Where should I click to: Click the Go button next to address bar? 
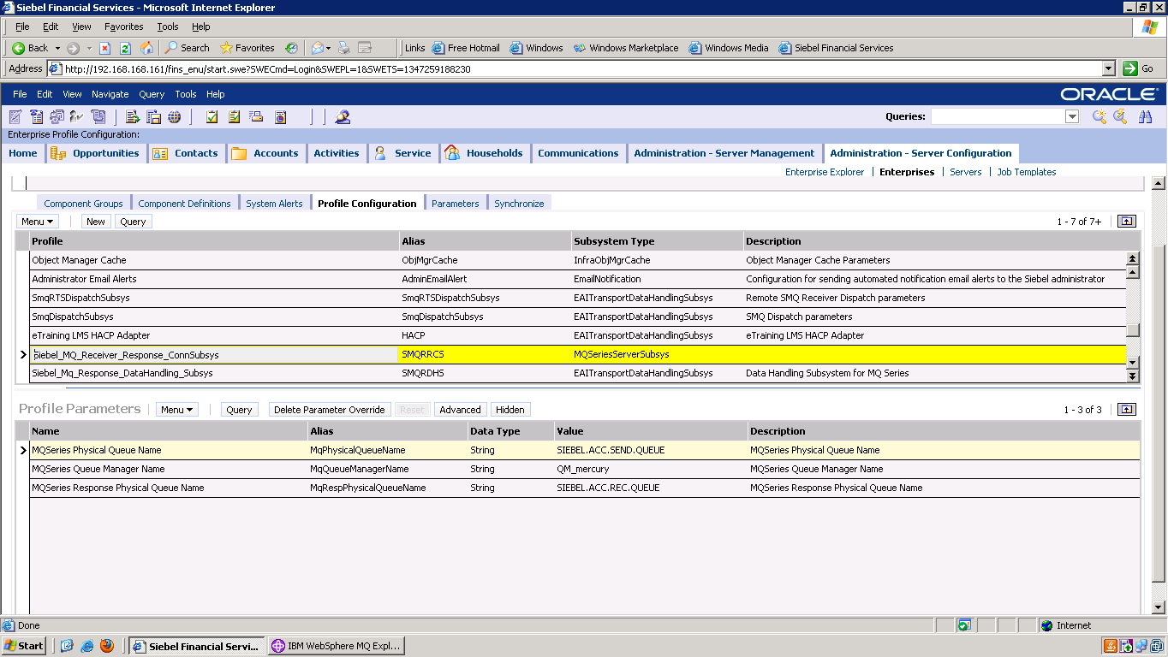(1140, 68)
